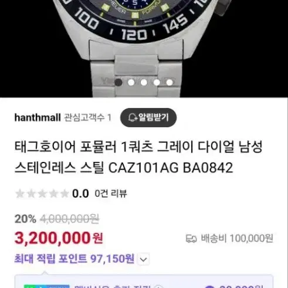This screenshot has height=288, width=288.
Task: Select the first dark carousel dot
Action: tap(118, 82)
